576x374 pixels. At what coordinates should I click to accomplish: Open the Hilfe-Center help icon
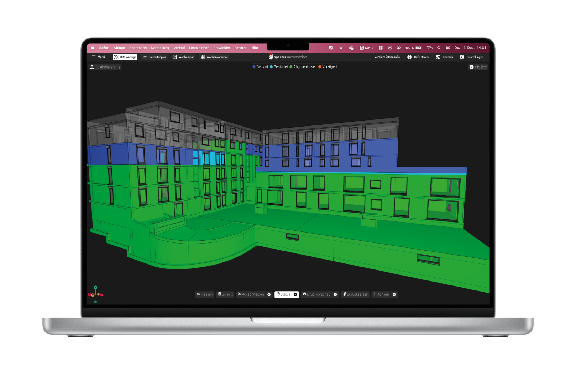tap(409, 57)
